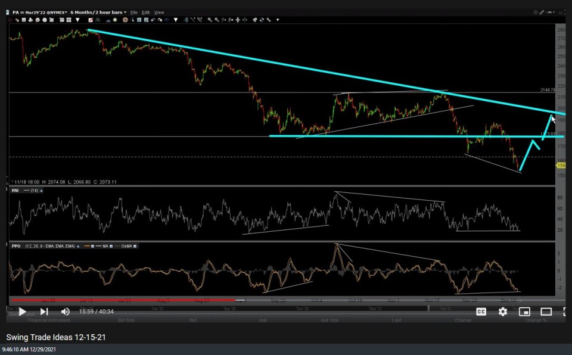572x355 pixels.
Task: Open video settings gear
Action: [x=503, y=312]
